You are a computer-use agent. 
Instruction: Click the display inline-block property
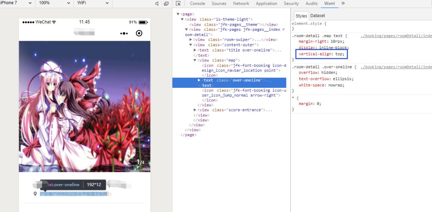click(324, 48)
